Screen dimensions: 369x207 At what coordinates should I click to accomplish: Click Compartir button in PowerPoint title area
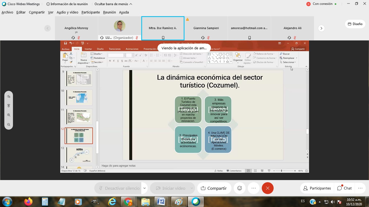[x=298, y=49]
